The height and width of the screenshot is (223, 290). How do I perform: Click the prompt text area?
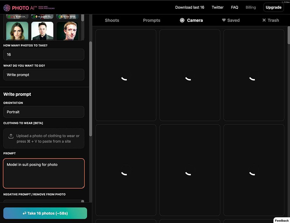44,173
